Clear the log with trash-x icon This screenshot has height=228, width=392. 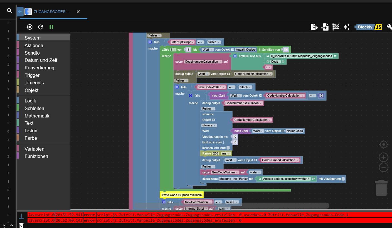point(21,225)
